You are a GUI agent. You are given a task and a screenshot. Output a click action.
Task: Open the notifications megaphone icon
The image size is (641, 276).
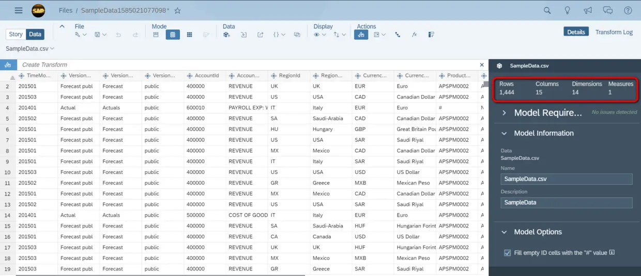(588, 10)
